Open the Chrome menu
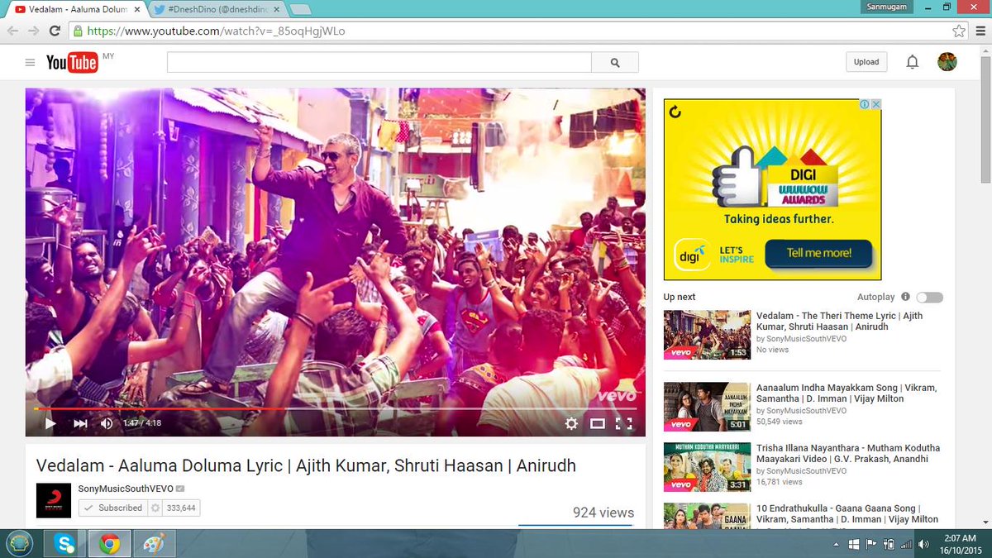Viewport: 992px width, 558px height. [x=979, y=31]
